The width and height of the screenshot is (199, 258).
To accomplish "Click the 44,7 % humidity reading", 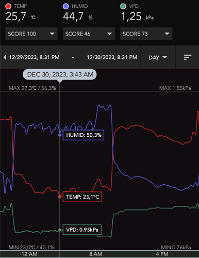I will coord(78,17).
